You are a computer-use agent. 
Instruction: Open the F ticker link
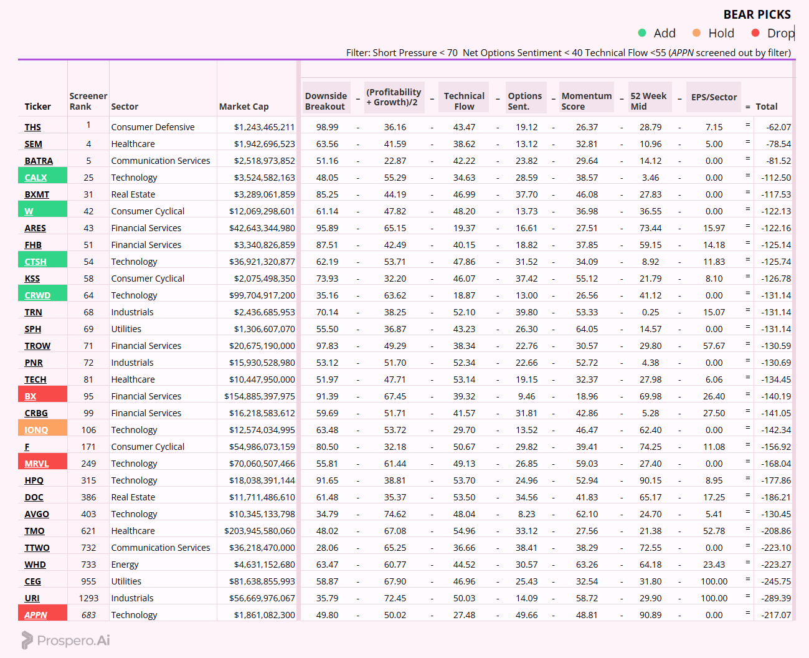pos(27,447)
